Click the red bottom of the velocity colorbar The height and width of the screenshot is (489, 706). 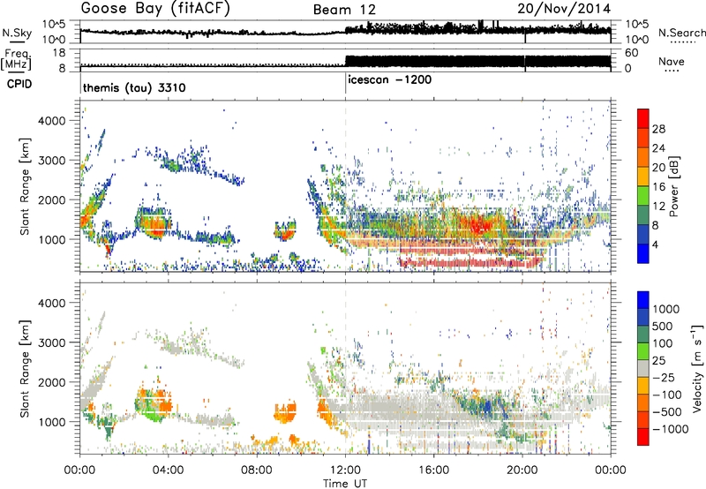coord(643,437)
